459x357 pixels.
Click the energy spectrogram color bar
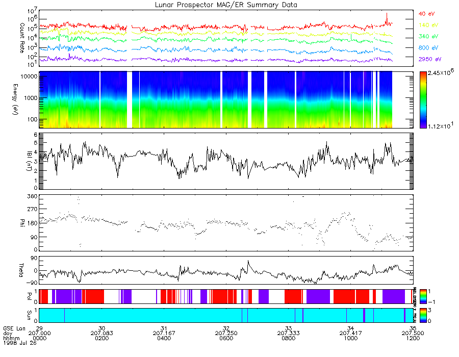(x=423, y=100)
